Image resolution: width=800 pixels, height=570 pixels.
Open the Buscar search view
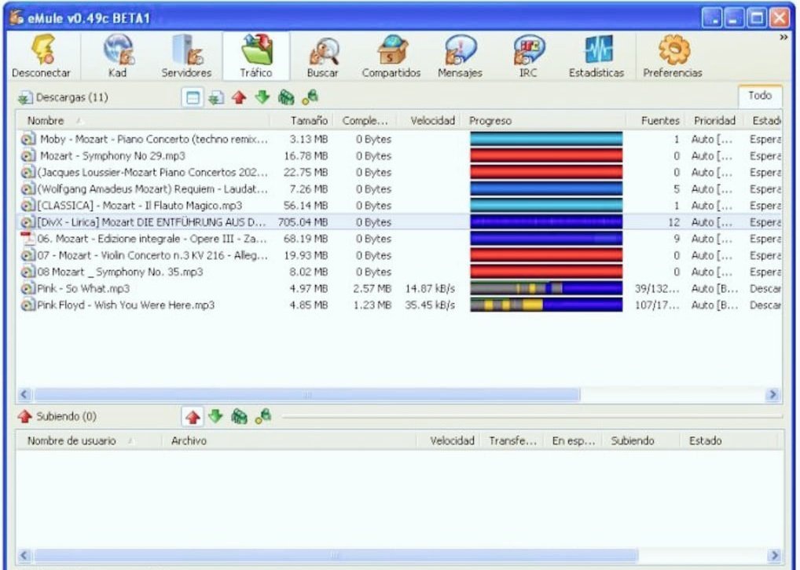[322, 56]
